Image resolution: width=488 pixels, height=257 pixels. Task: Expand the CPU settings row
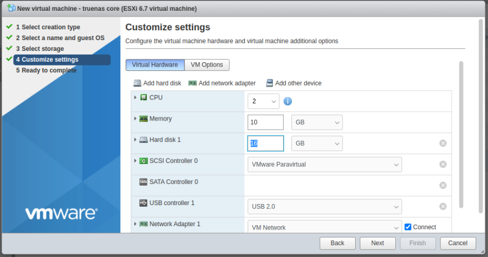click(135, 97)
